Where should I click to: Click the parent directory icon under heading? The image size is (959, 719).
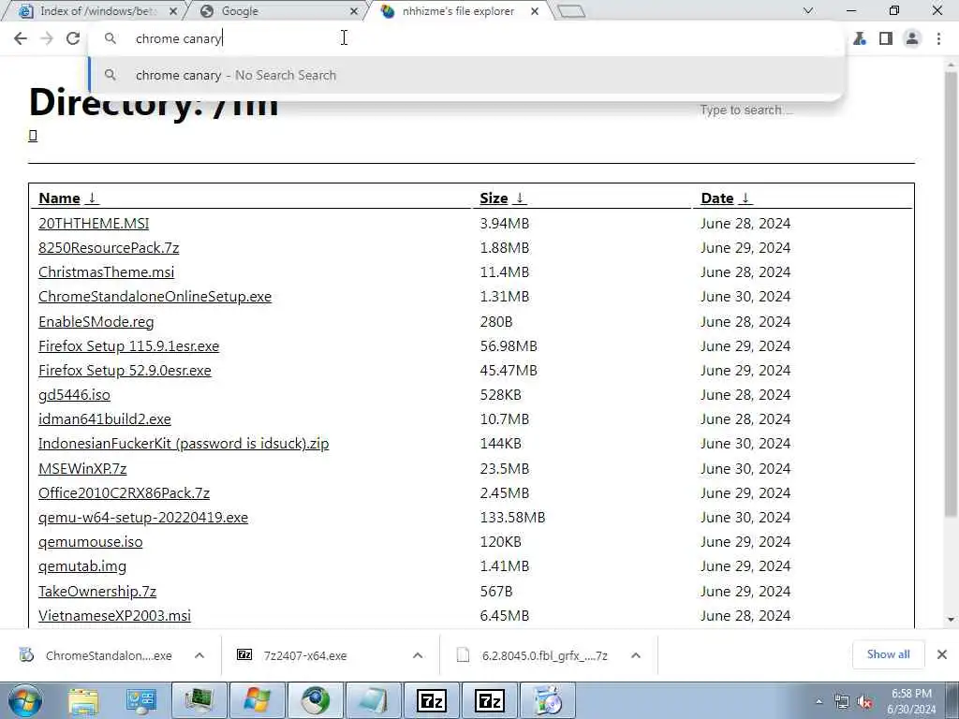[33, 136]
